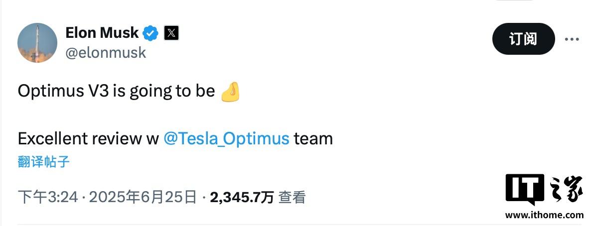
Task: Click the 'Optimus V3 is going to be' text
Action: (x=117, y=92)
